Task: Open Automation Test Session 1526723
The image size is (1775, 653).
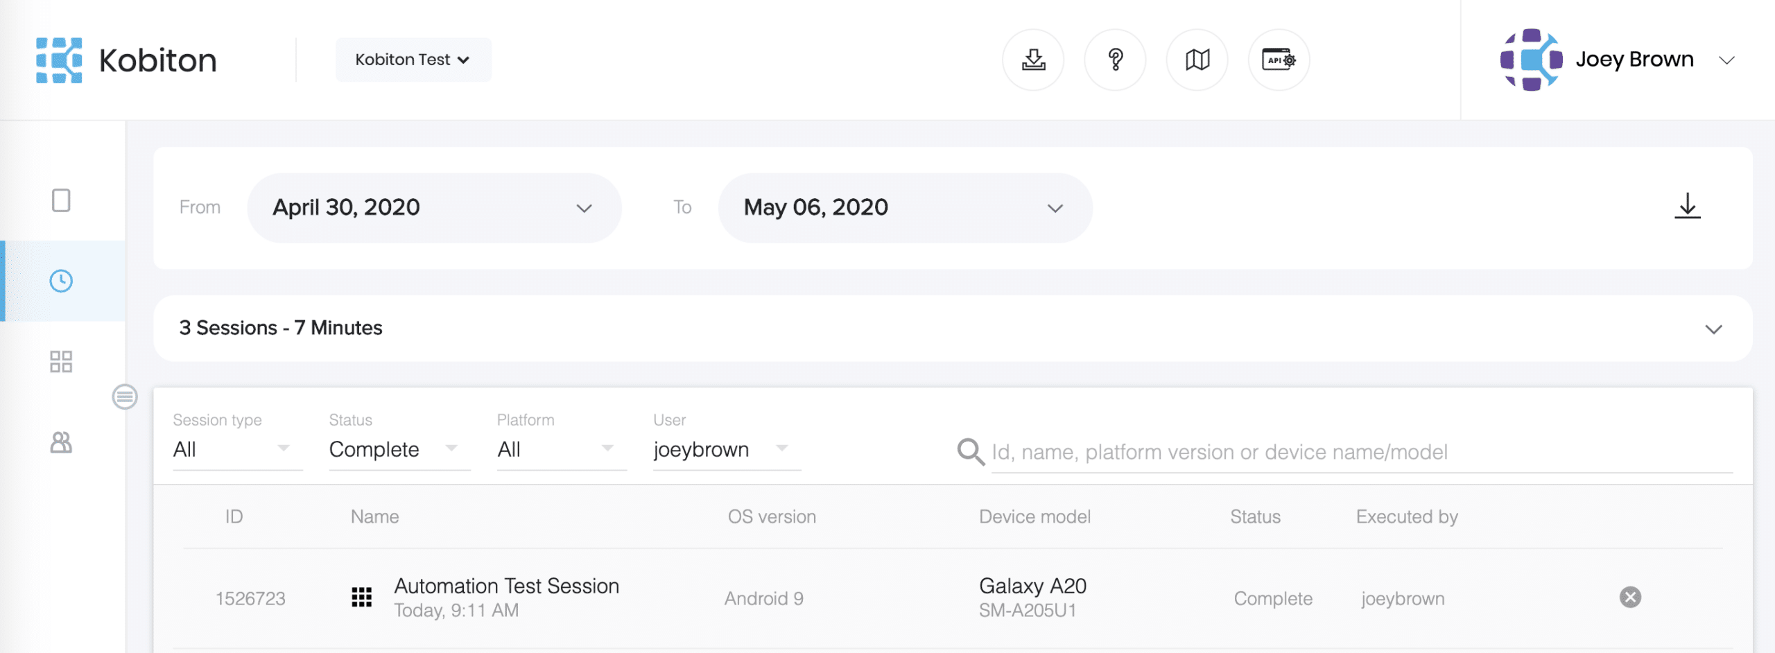Action: (506, 586)
